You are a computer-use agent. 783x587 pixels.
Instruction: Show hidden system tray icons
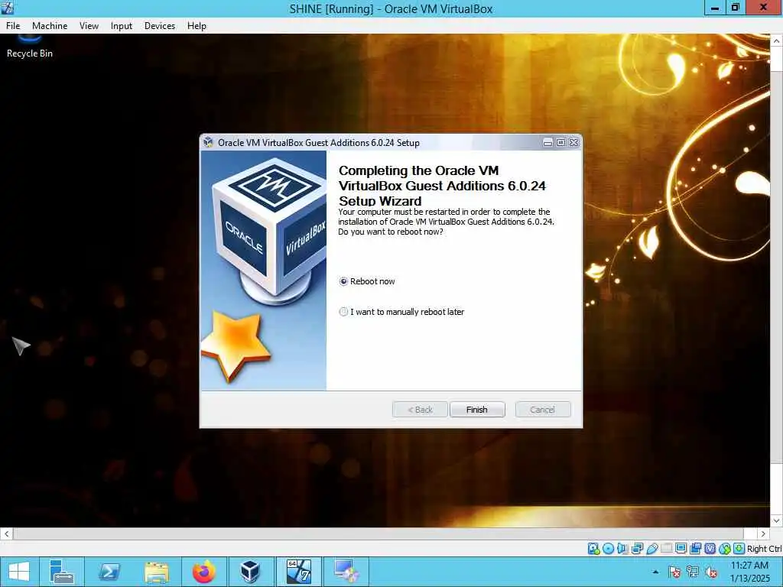[655, 572]
